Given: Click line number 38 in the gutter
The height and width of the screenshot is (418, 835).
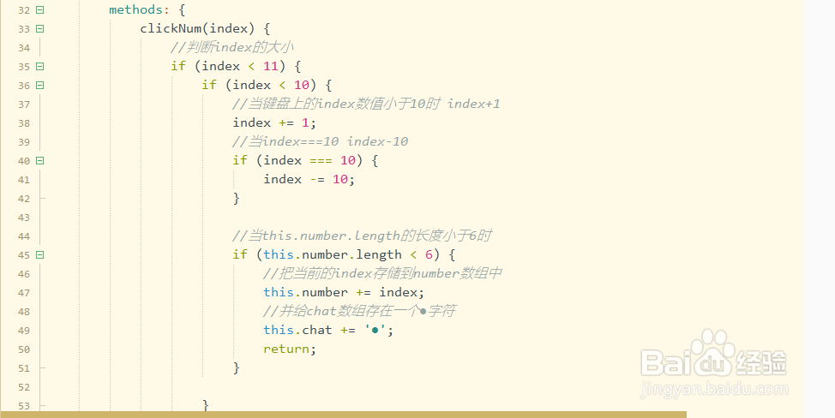Looking at the screenshot, I should (x=24, y=123).
